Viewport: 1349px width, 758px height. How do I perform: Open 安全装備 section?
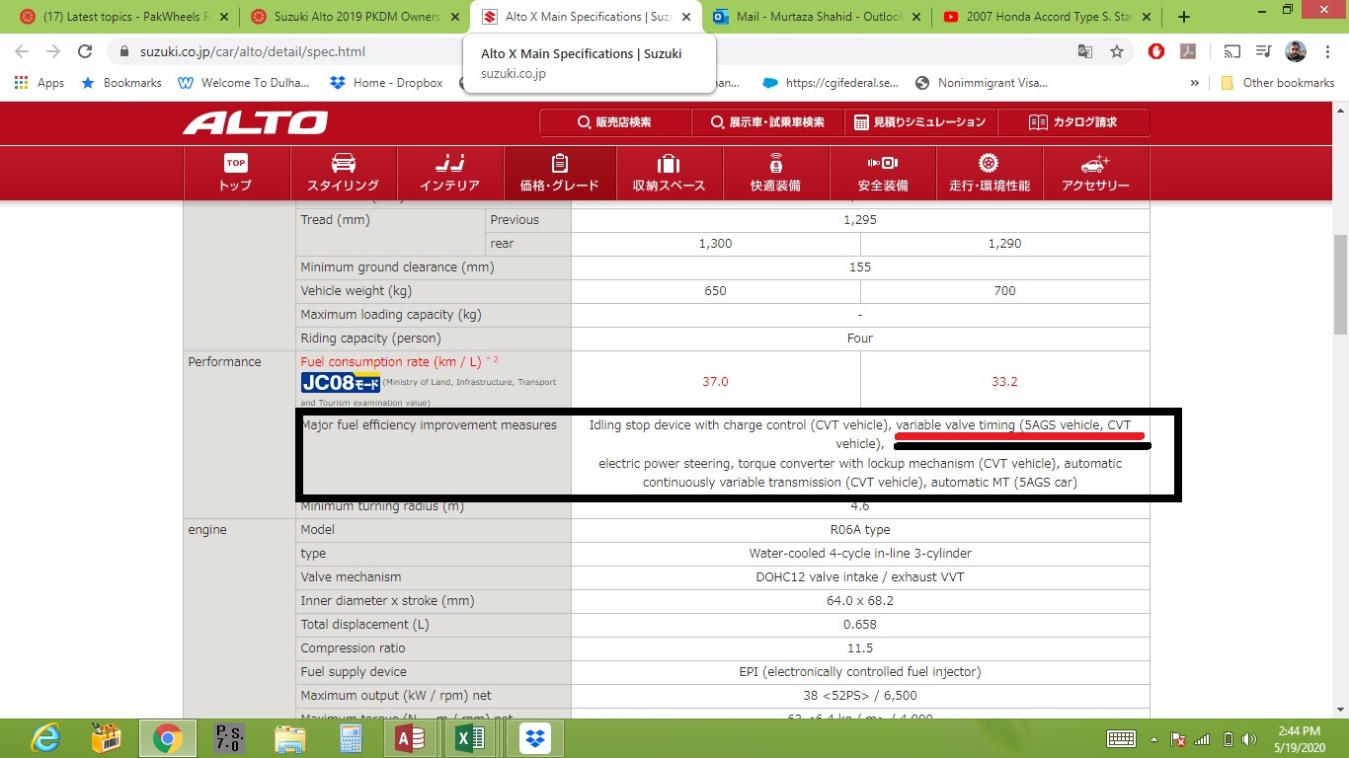[883, 173]
